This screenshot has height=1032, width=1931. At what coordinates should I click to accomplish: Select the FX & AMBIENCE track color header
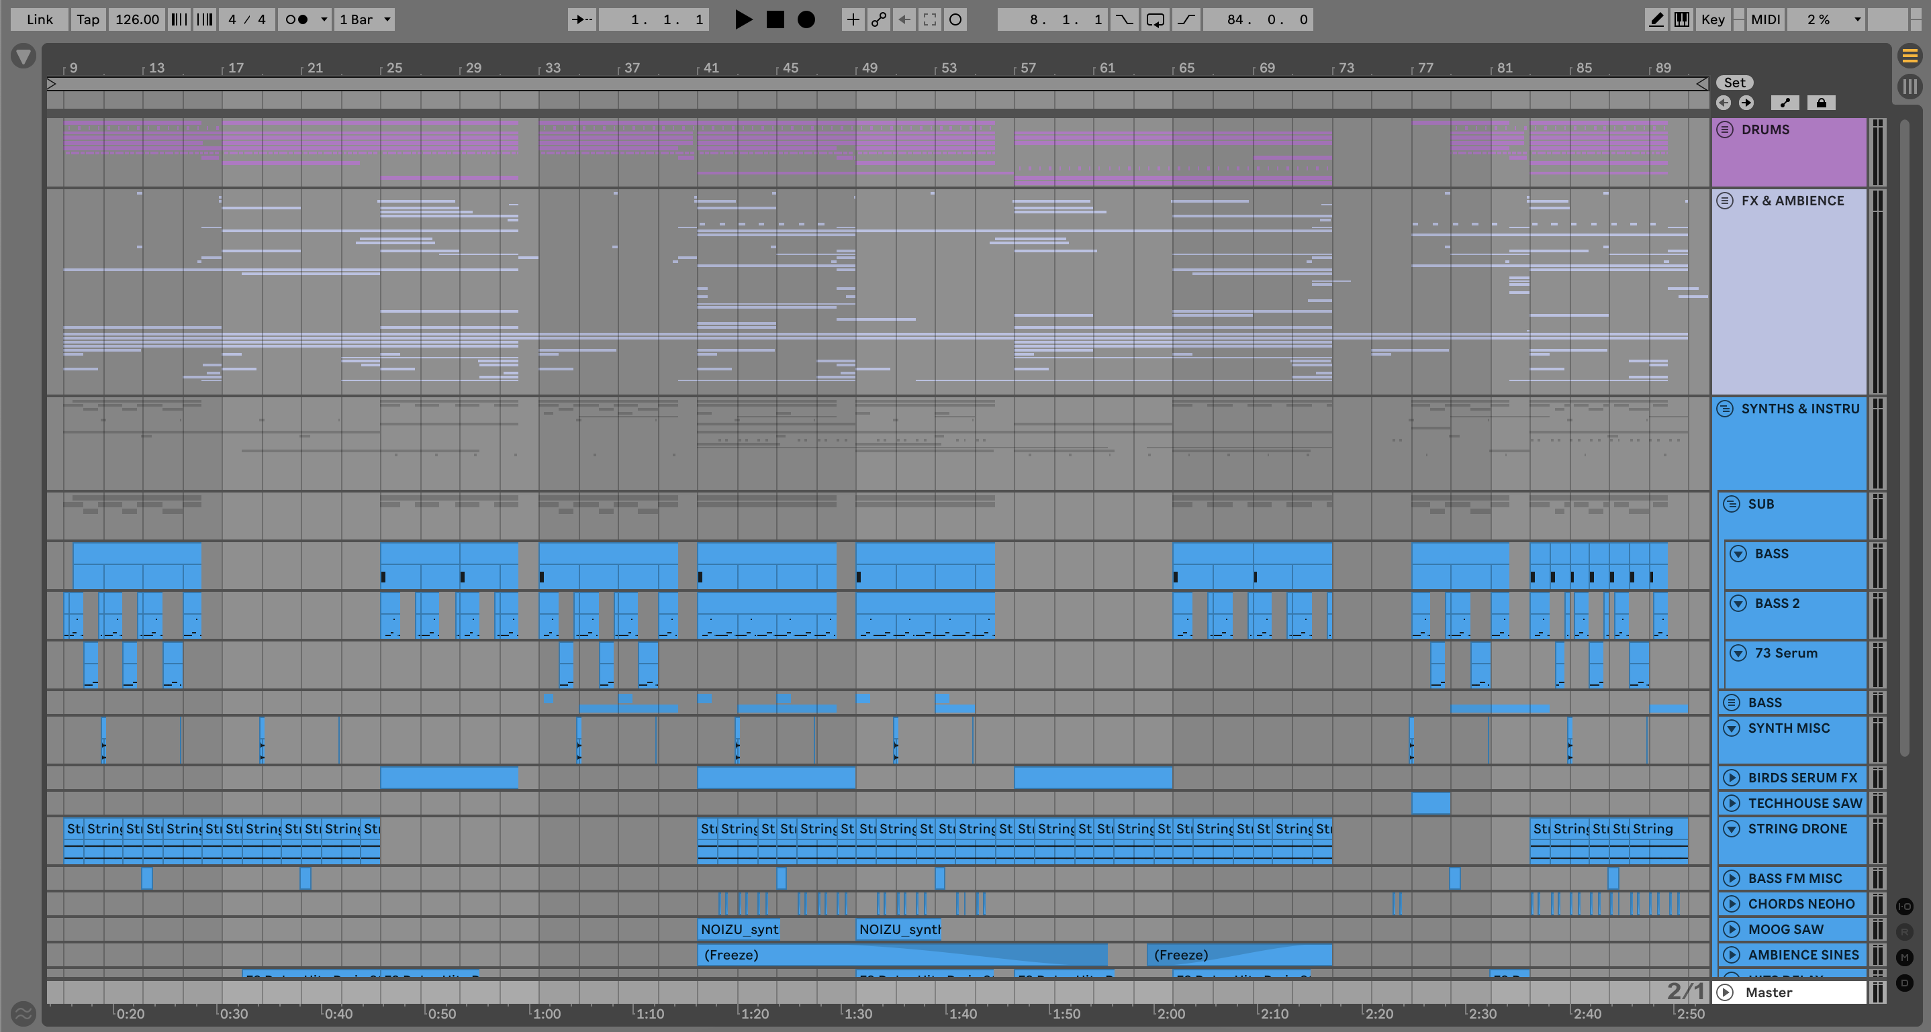1791,201
